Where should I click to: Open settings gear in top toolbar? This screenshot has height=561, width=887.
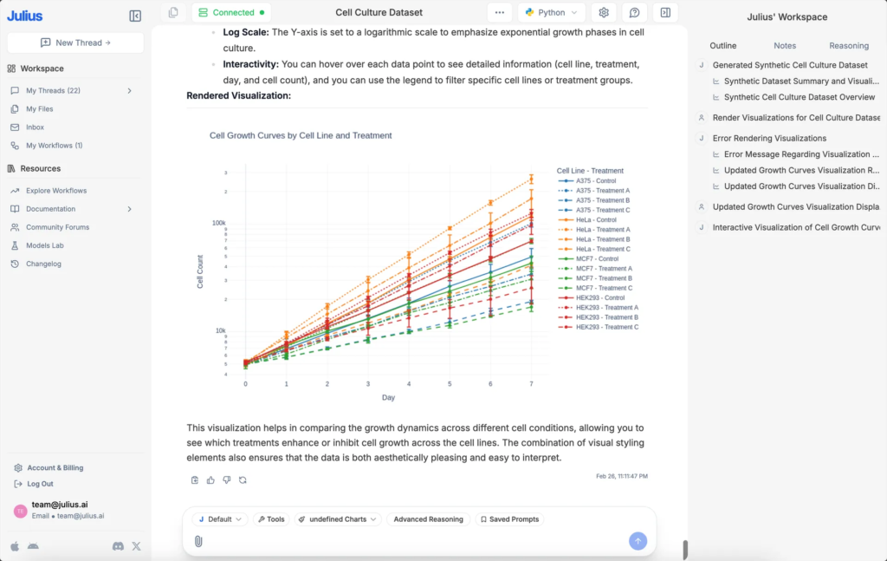coord(604,13)
